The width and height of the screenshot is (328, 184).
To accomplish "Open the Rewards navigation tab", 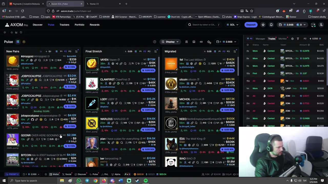I will [95, 25].
